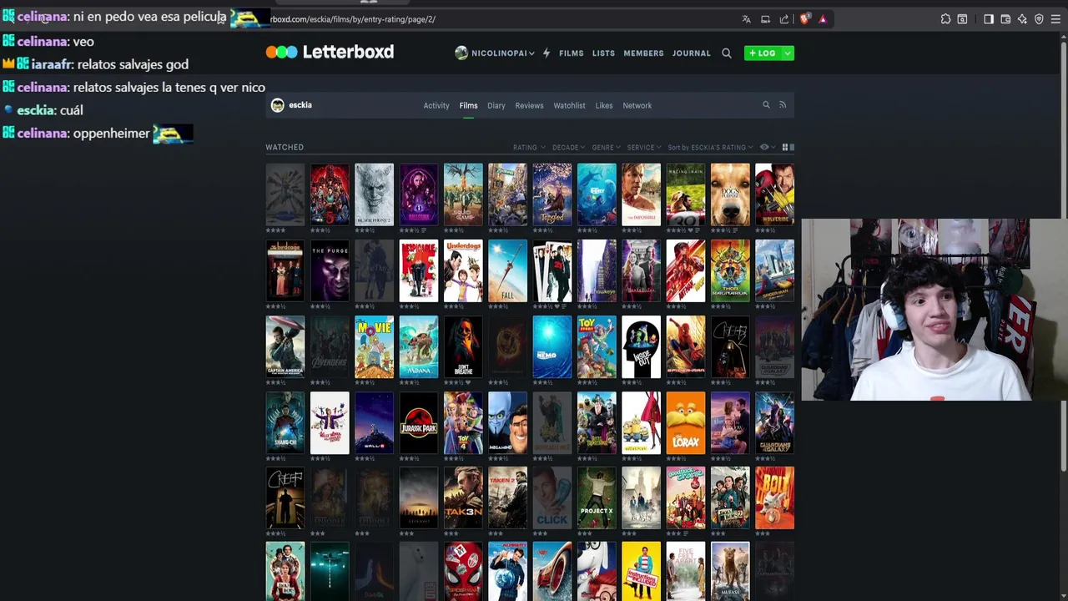Open the Activity tab

click(x=436, y=105)
